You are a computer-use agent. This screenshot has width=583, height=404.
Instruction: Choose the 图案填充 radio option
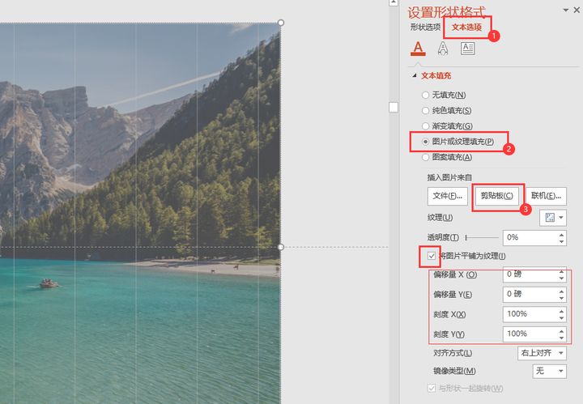425,157
